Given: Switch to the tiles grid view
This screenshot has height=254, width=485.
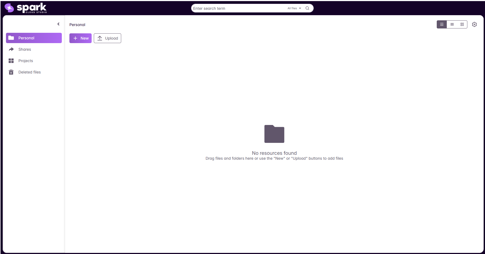Looking at the screenshot, I should click(x=462, y=24).
